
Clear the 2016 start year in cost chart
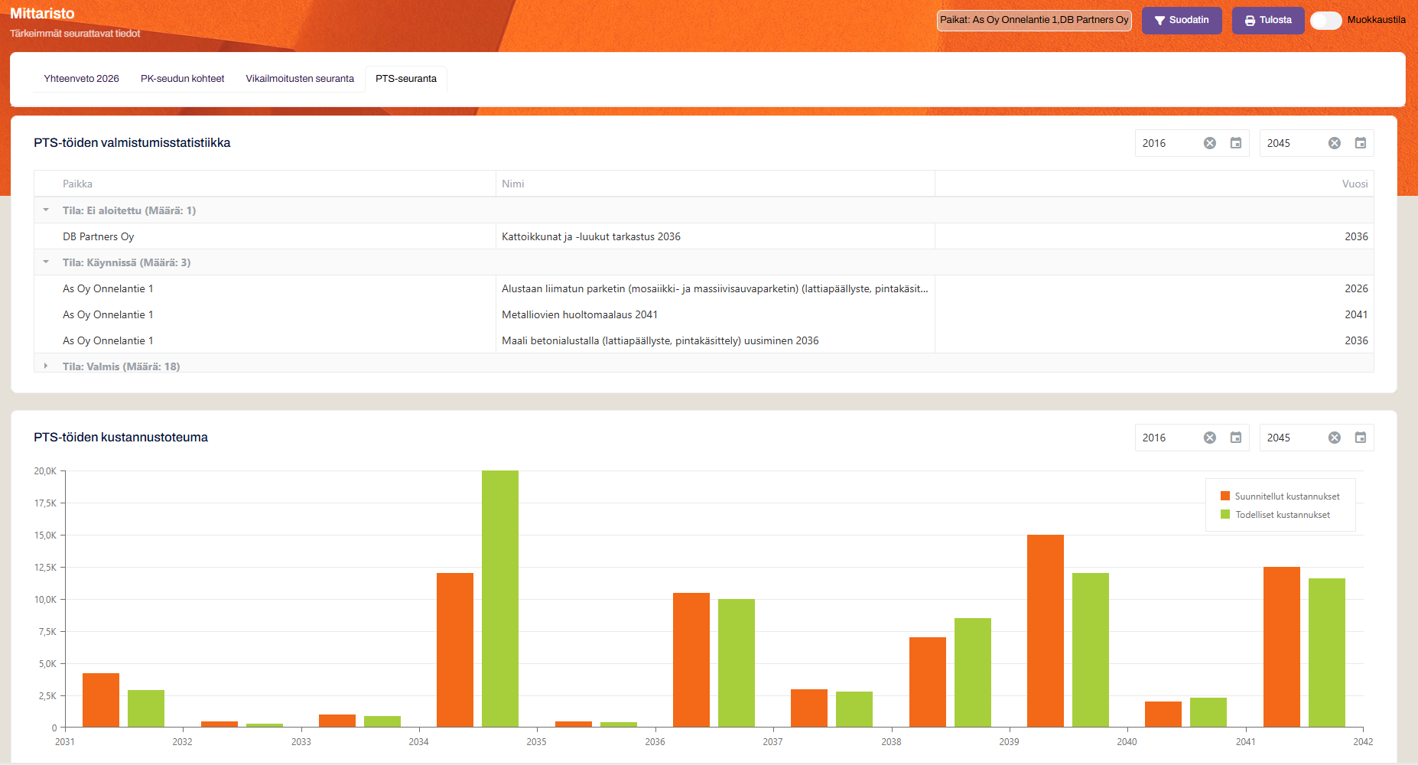pos(1209,438)
